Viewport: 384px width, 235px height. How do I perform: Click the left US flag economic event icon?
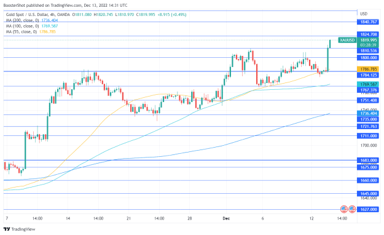344,209
